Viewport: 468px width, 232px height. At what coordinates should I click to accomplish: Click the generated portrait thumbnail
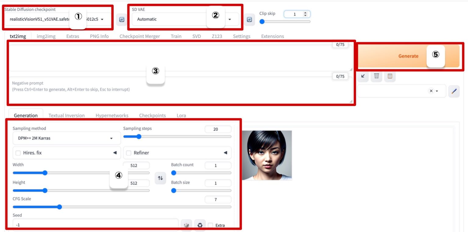[267, 155]
